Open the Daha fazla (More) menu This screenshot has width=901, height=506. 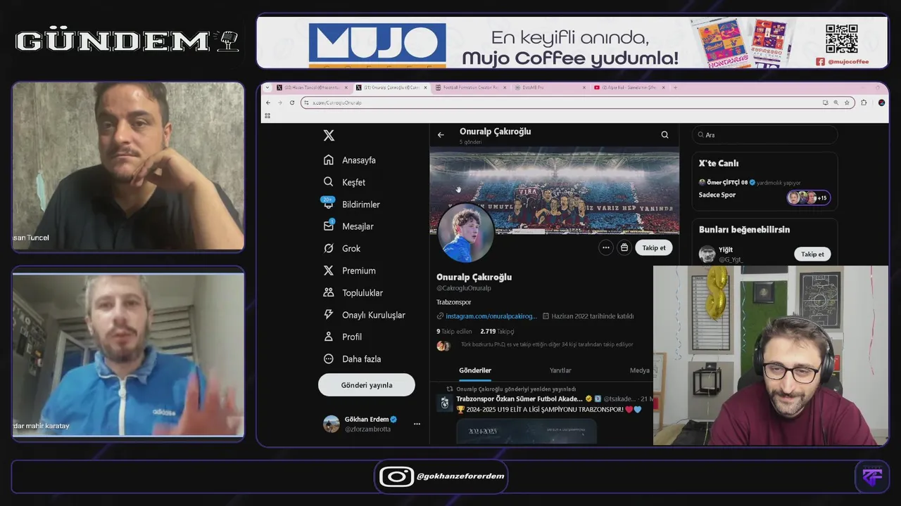coord(352,359)
